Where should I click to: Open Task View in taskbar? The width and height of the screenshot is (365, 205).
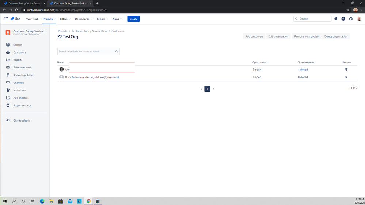[x=33, y=201]
